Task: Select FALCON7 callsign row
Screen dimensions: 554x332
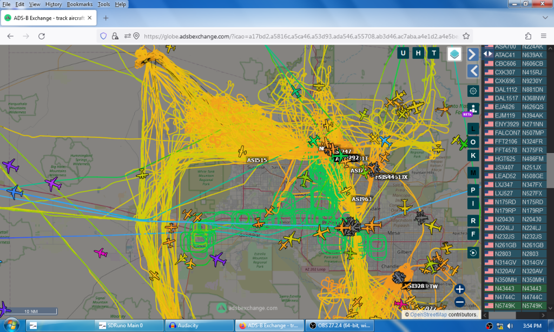Action: (x=515, y=133)
